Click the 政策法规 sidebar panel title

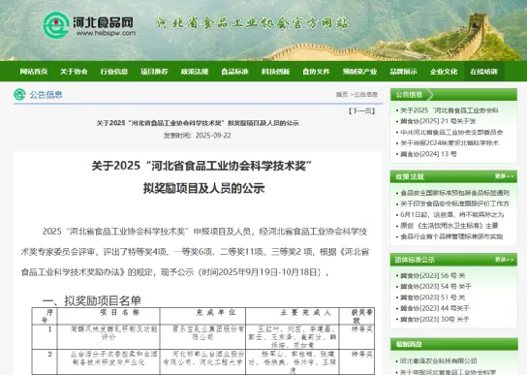click(410, 176)
